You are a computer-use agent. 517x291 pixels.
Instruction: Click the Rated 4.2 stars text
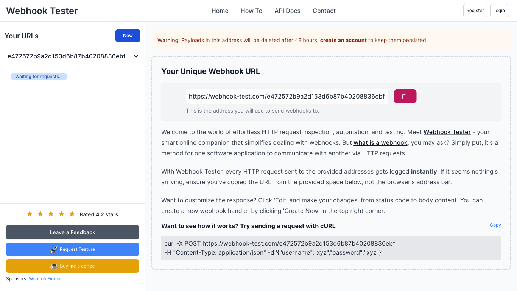point(99,214)
